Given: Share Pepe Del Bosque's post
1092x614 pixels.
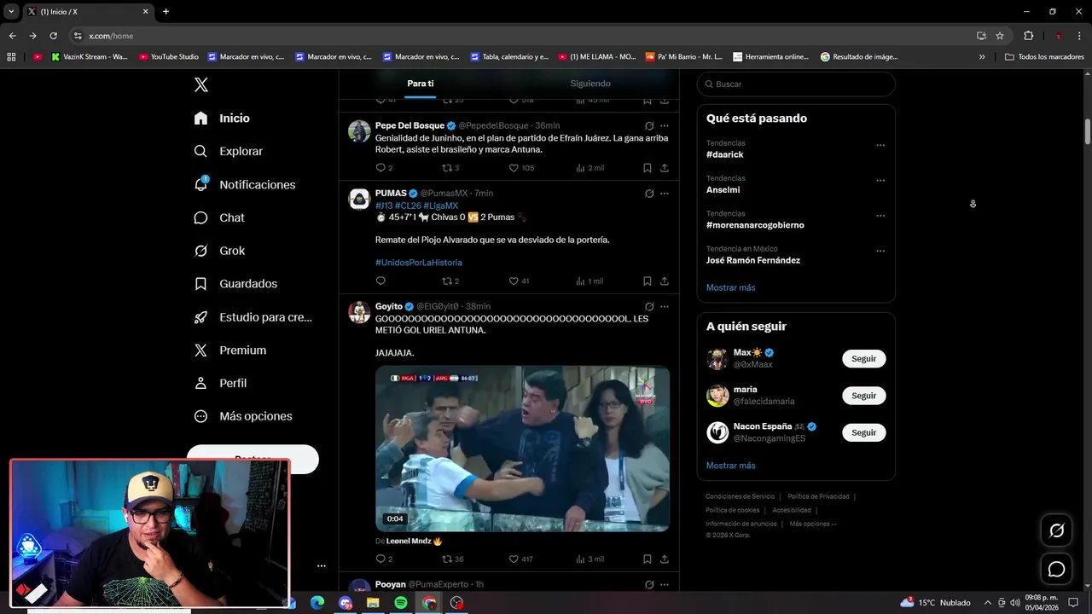Looking at the screenshot, I should point(665,168).
